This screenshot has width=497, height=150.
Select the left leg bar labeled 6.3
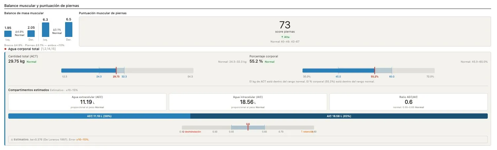[x=46, y=30]
